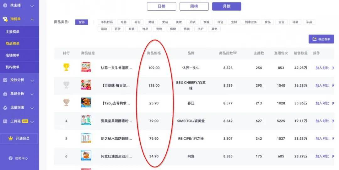Click 加入对比 for 春江 row

[x=322, y=103]
